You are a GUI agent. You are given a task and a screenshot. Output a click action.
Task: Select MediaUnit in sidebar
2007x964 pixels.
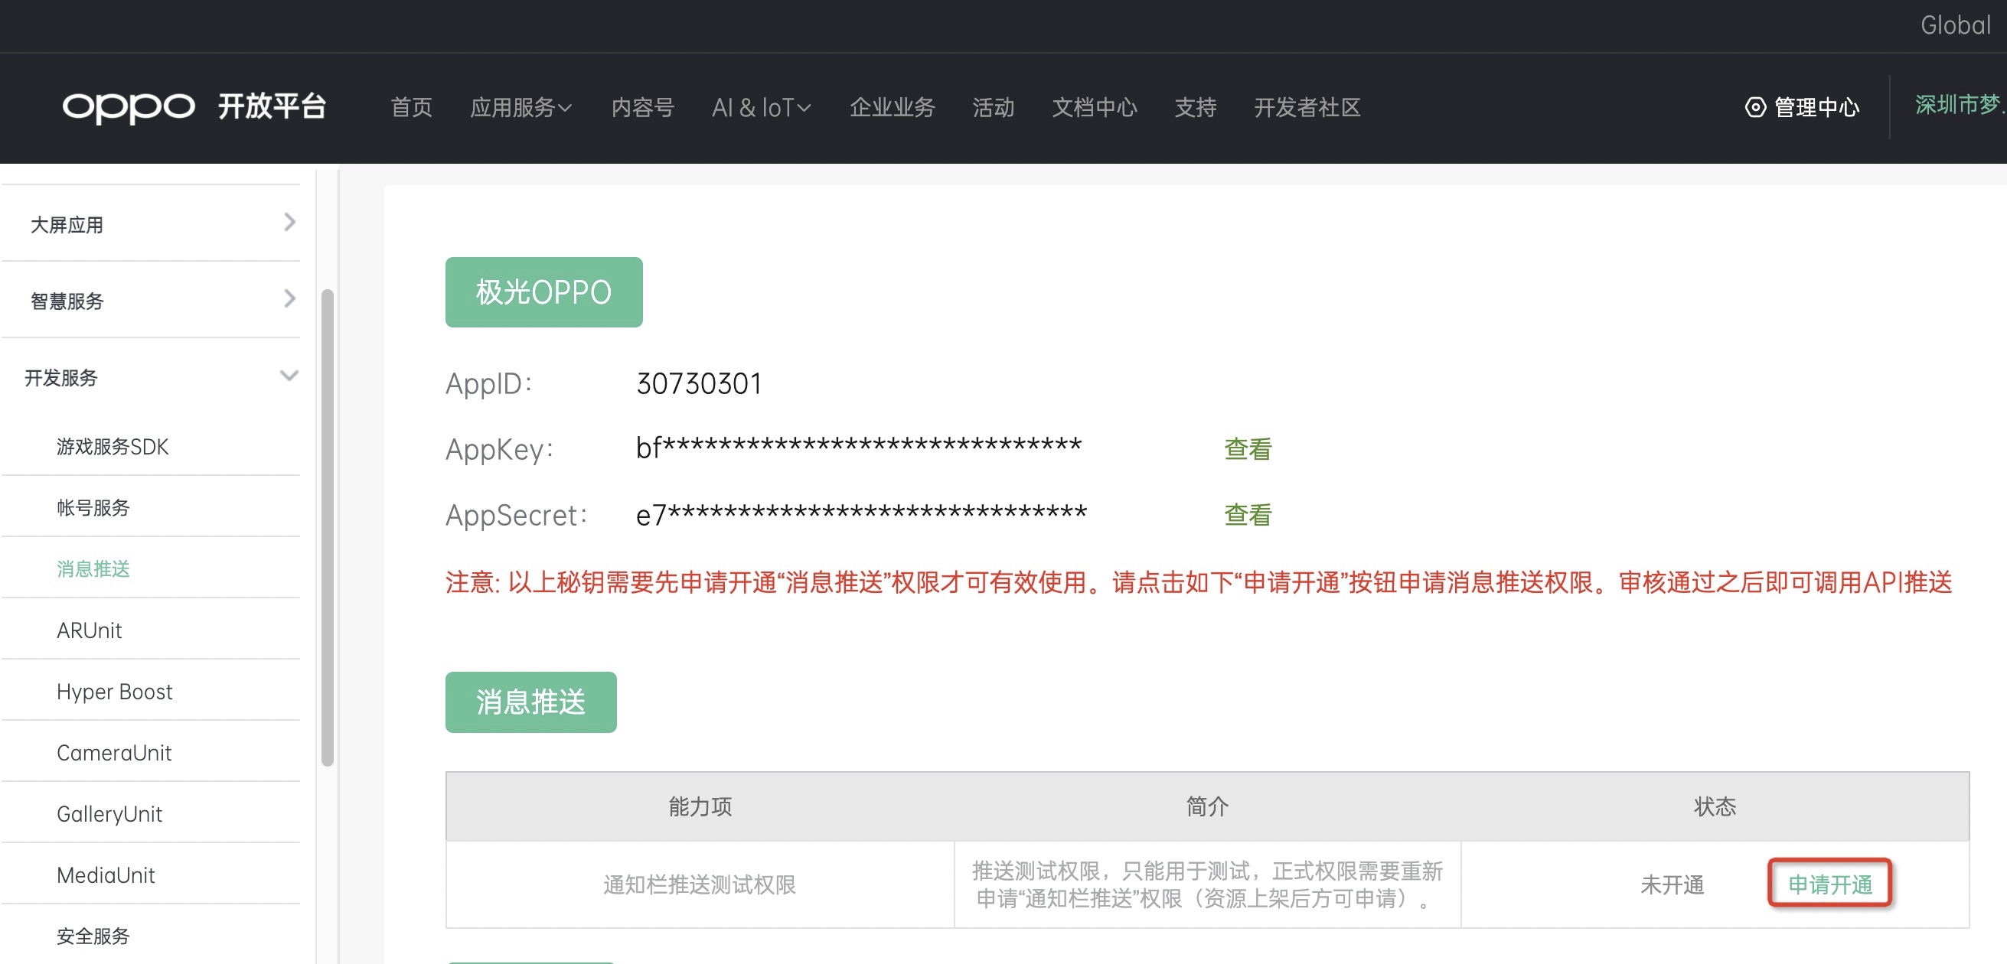pos(106,875)
